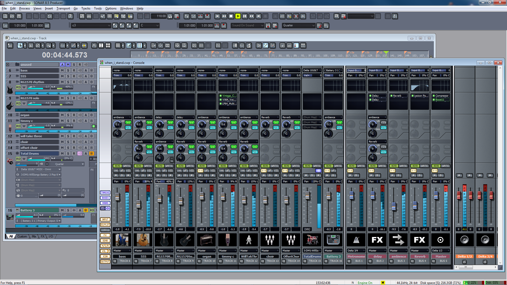Click the bass strip volume fader handle
This screenshot has width=507, height=285.
[118, 197]
